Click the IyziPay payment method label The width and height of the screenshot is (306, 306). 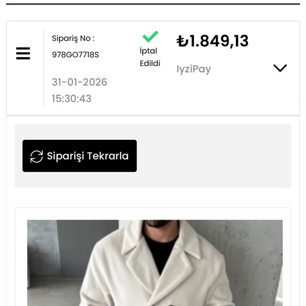click(x=194, y=69)
